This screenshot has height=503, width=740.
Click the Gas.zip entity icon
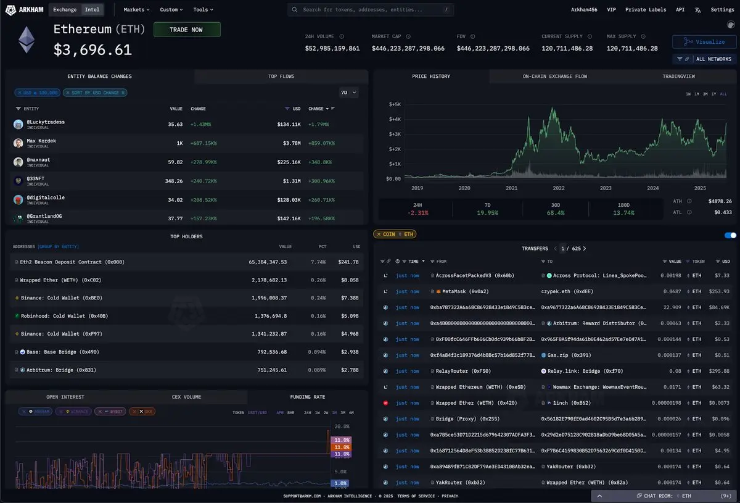point(543,355)
